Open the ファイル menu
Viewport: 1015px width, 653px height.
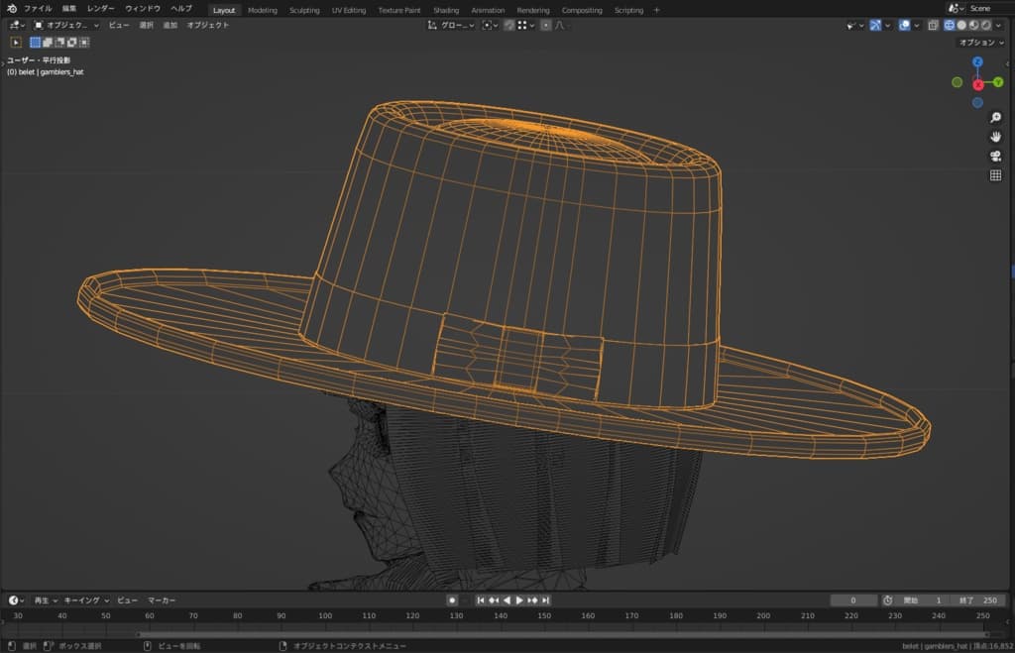point(38,9)
